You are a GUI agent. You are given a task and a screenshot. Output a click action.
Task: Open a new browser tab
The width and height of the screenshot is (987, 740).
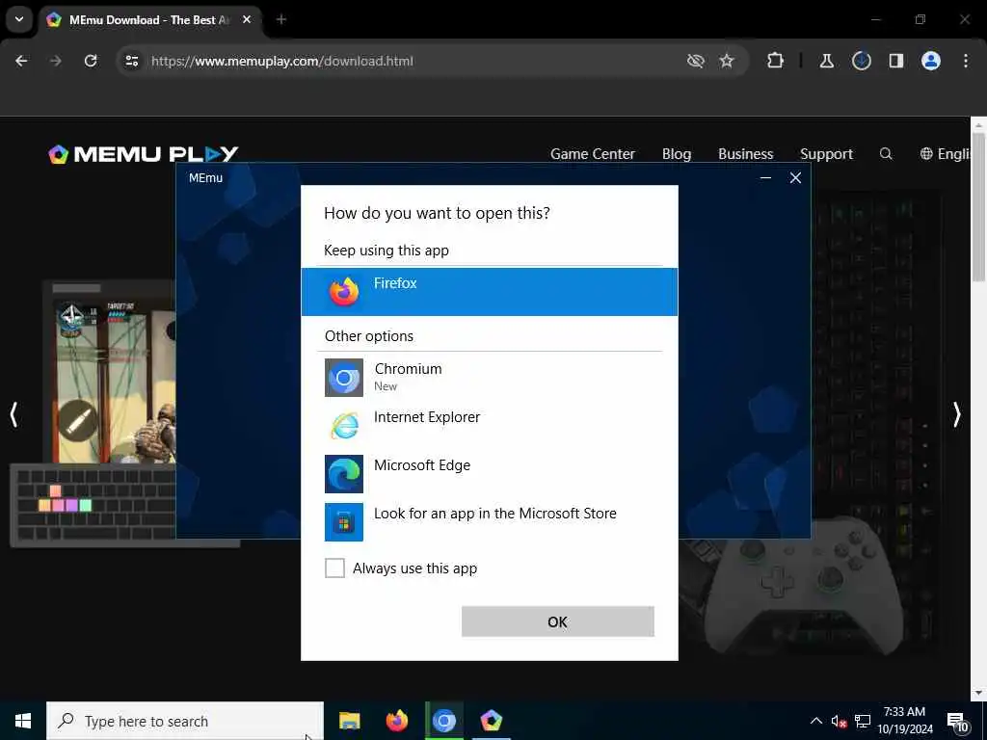coord(281,19)
